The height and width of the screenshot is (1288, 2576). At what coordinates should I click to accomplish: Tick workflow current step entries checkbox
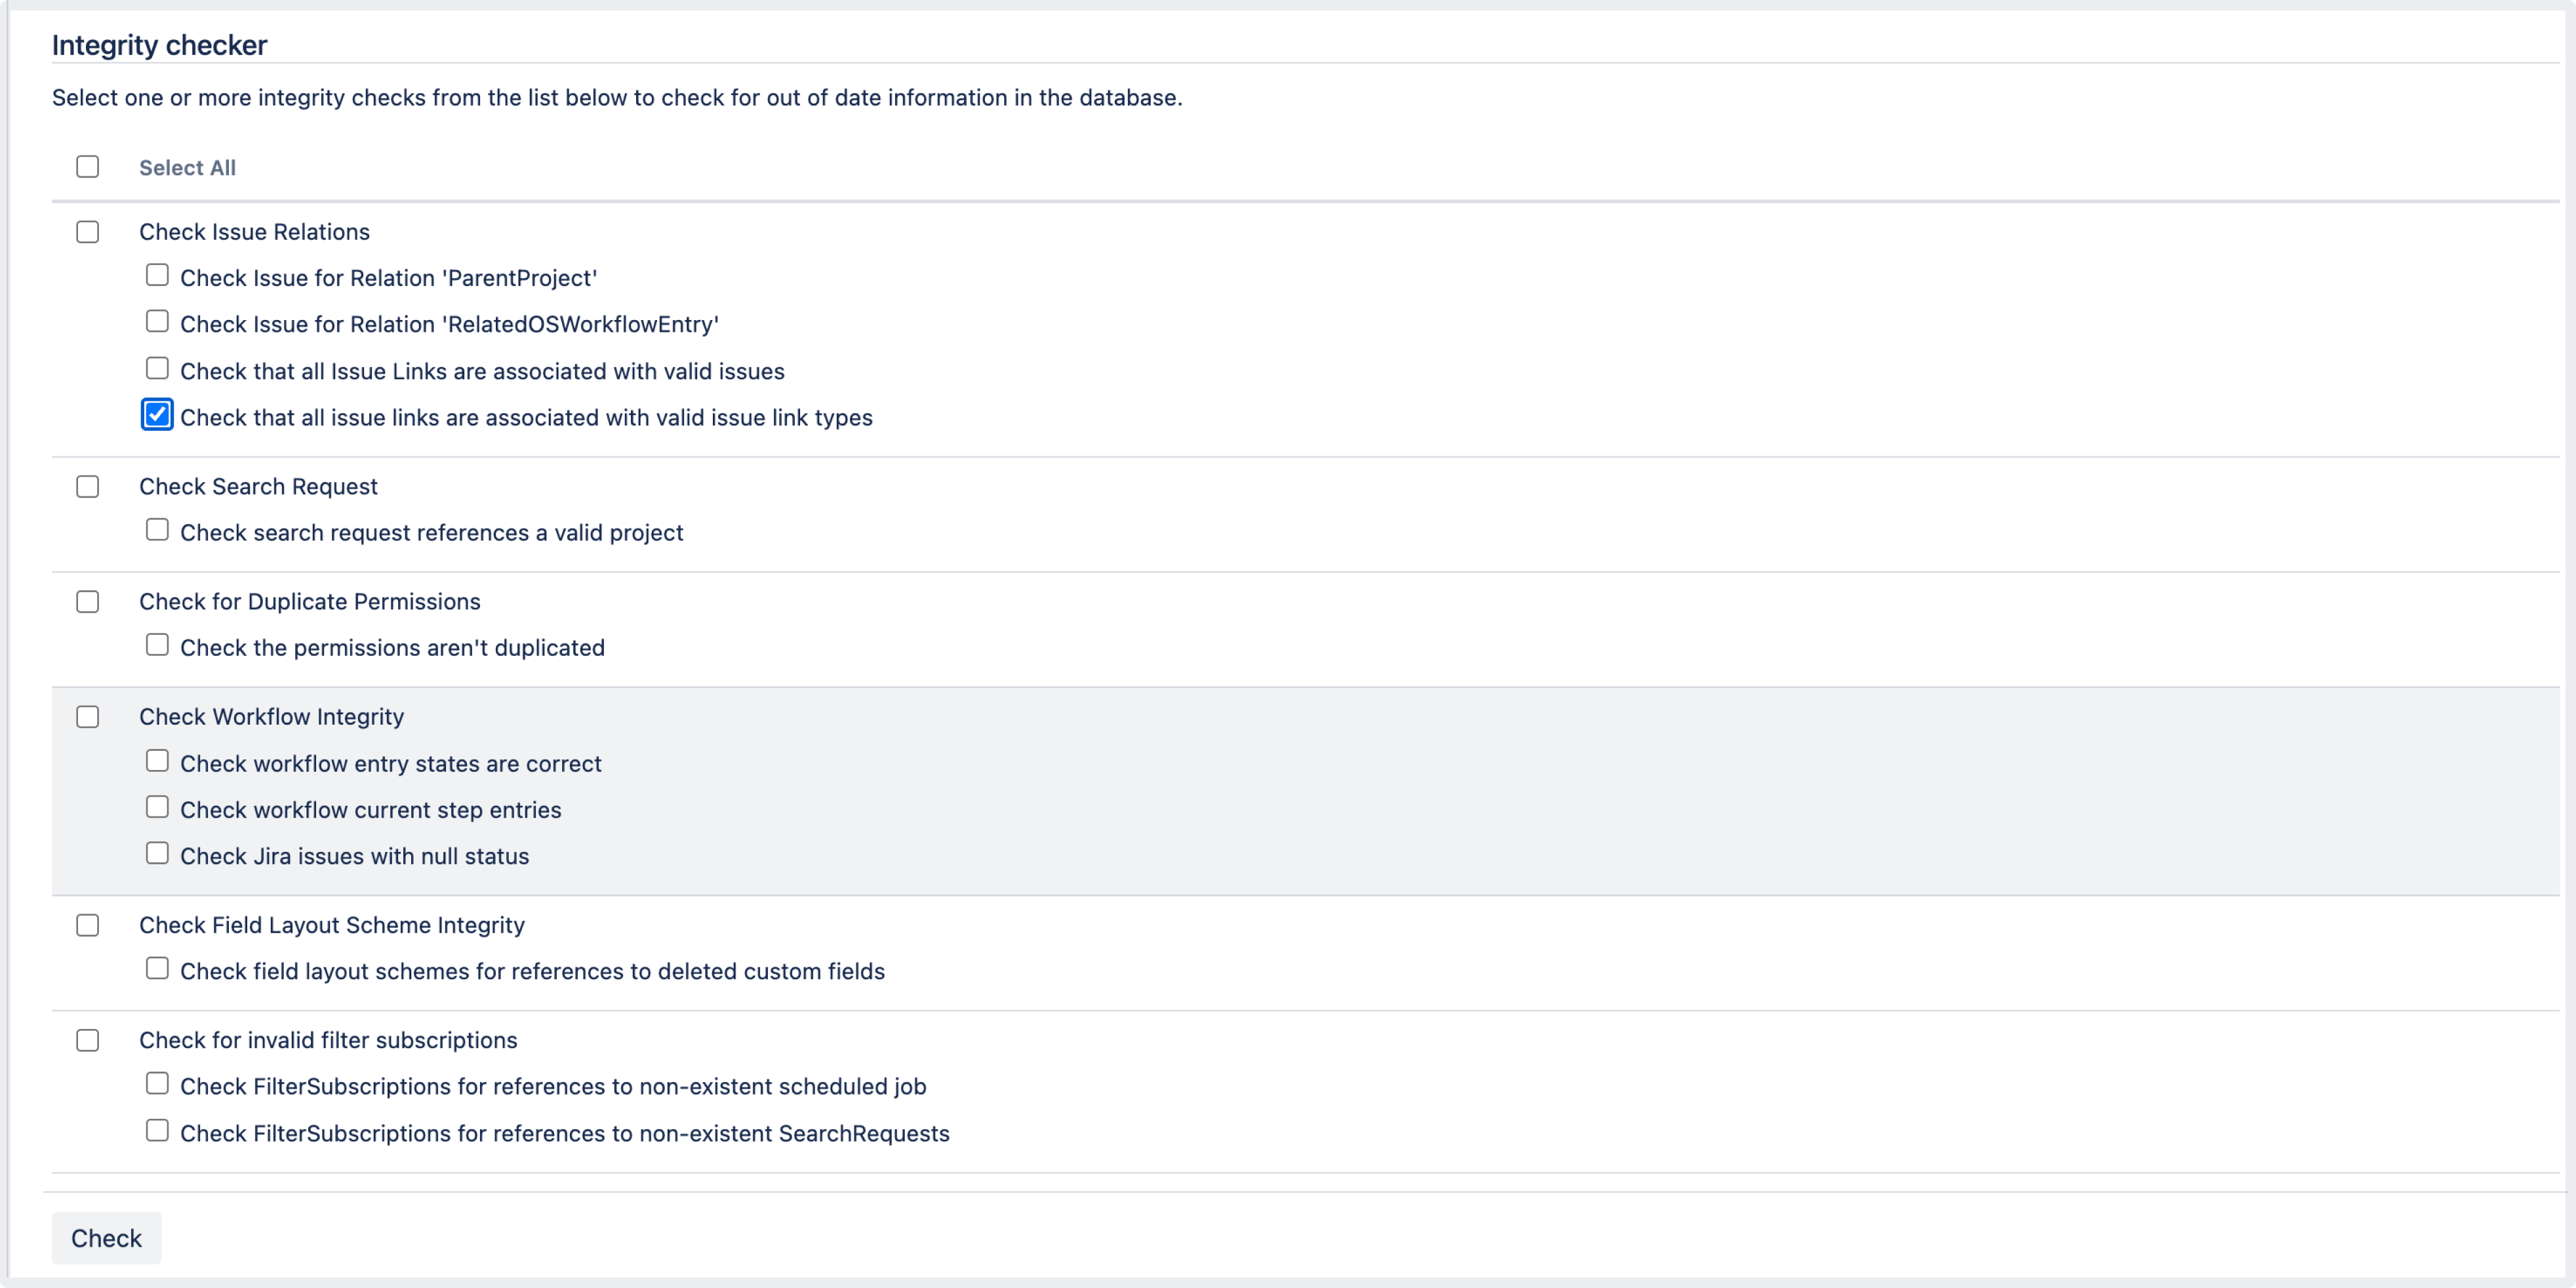pyautogui.click(x=157, y=807)
